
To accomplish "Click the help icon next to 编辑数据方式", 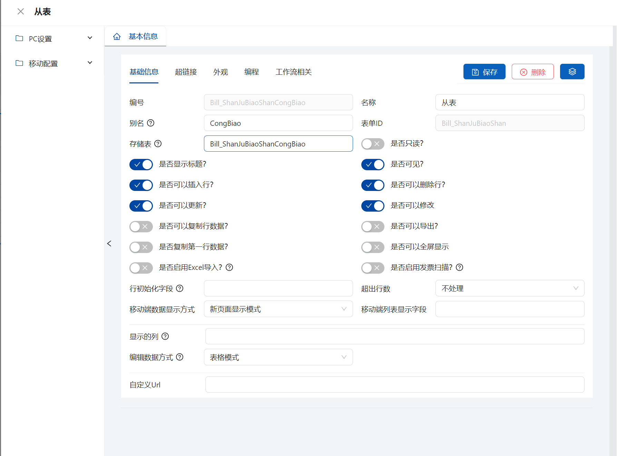I will tap(180, 357).
